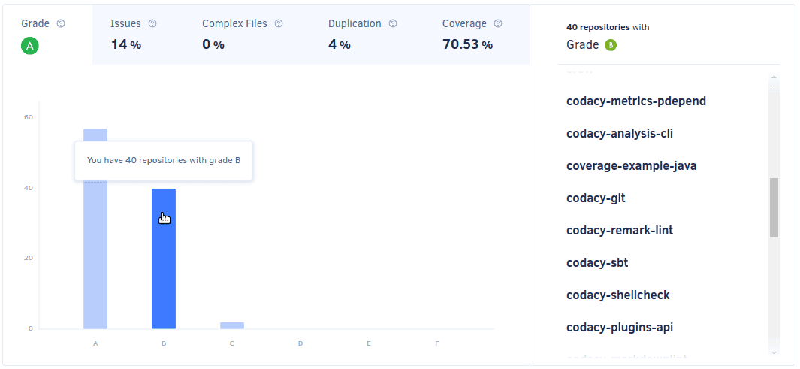The height and width of the screenshot is (369, 800).
Task: Switch to the Coverage 70.53 % tab
Action: pyautogui.click(x=472, y=35)
